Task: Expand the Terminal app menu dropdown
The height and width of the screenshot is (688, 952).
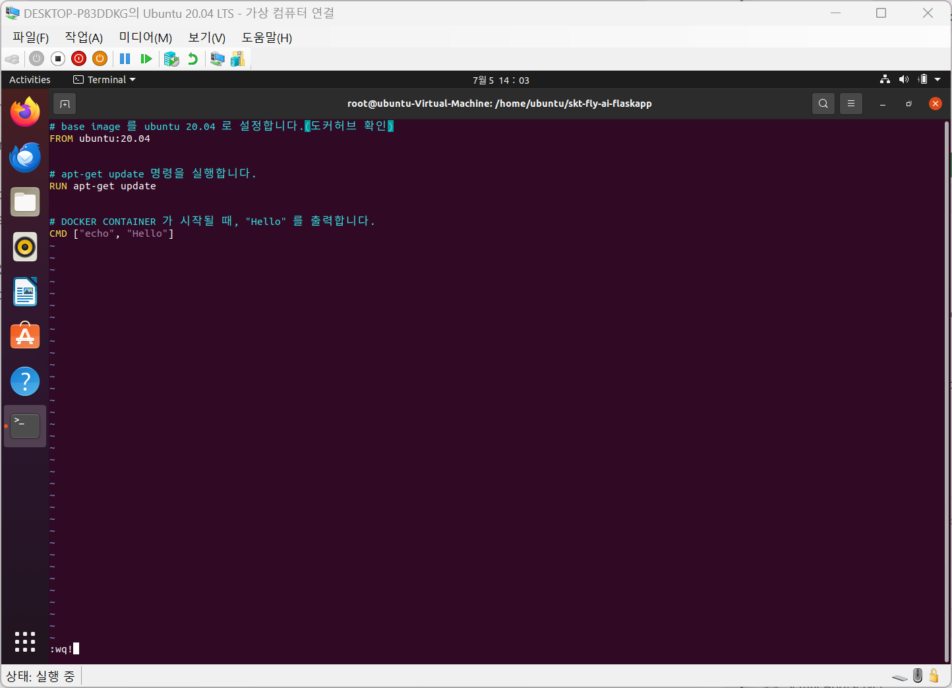Action: [104, 80]
